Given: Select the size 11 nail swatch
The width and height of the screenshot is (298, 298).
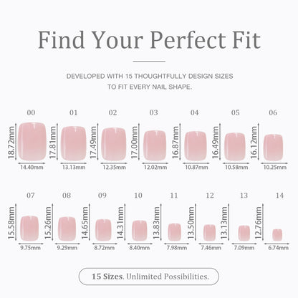Looking at the screenshot, I should (x=174, y=232).
